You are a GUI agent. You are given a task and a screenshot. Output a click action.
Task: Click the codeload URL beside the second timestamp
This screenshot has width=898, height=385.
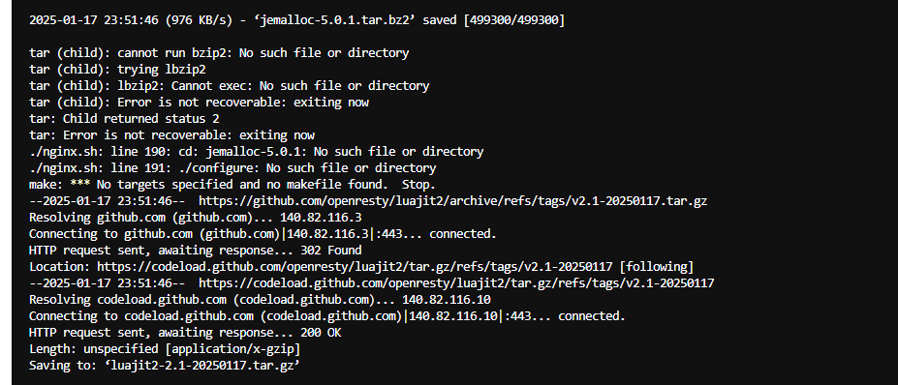456,283
